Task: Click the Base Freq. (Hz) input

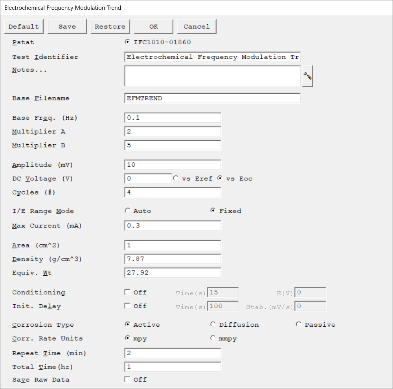Action: click(x=173, y=118)
